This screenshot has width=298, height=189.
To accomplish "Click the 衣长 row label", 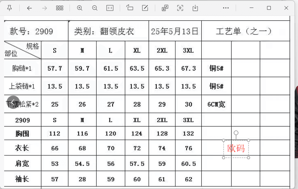I will [x=22, y=148].
